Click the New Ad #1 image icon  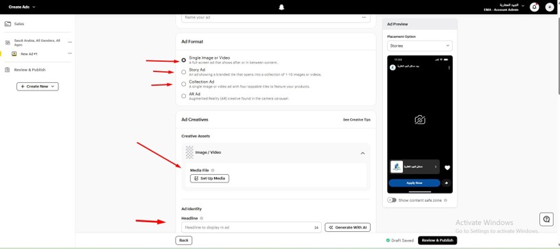[14, 54]
